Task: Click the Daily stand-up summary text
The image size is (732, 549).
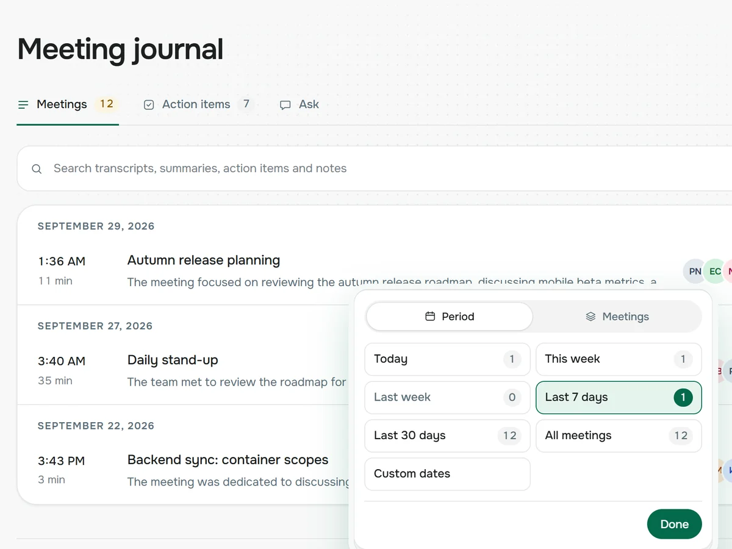Action: tap(237, 382)
